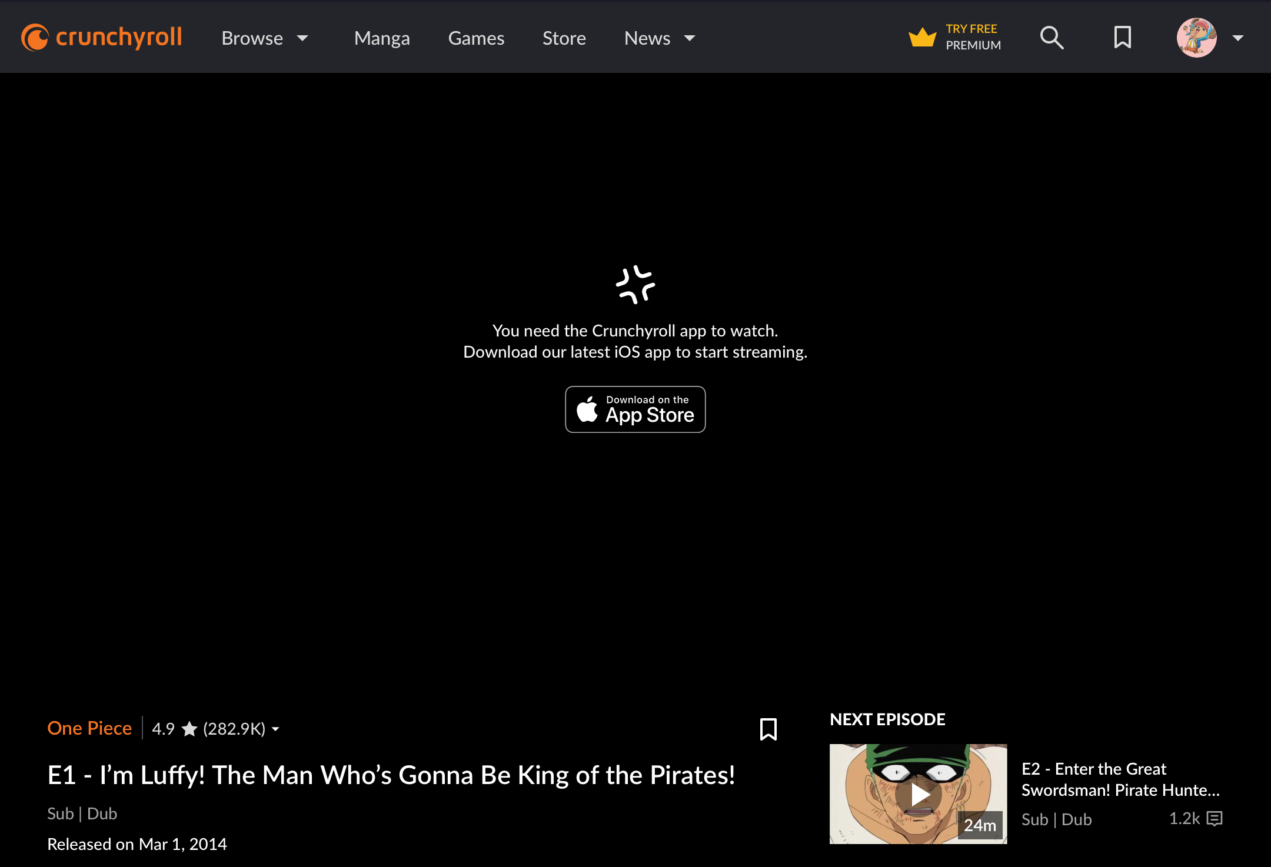Viewport: 1271px width, 867px height.
Task: Click the Games menu item
Action: tap(476, 39)
